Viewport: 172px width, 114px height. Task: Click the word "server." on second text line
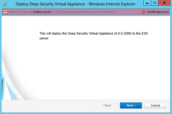[x=44, y=38]
